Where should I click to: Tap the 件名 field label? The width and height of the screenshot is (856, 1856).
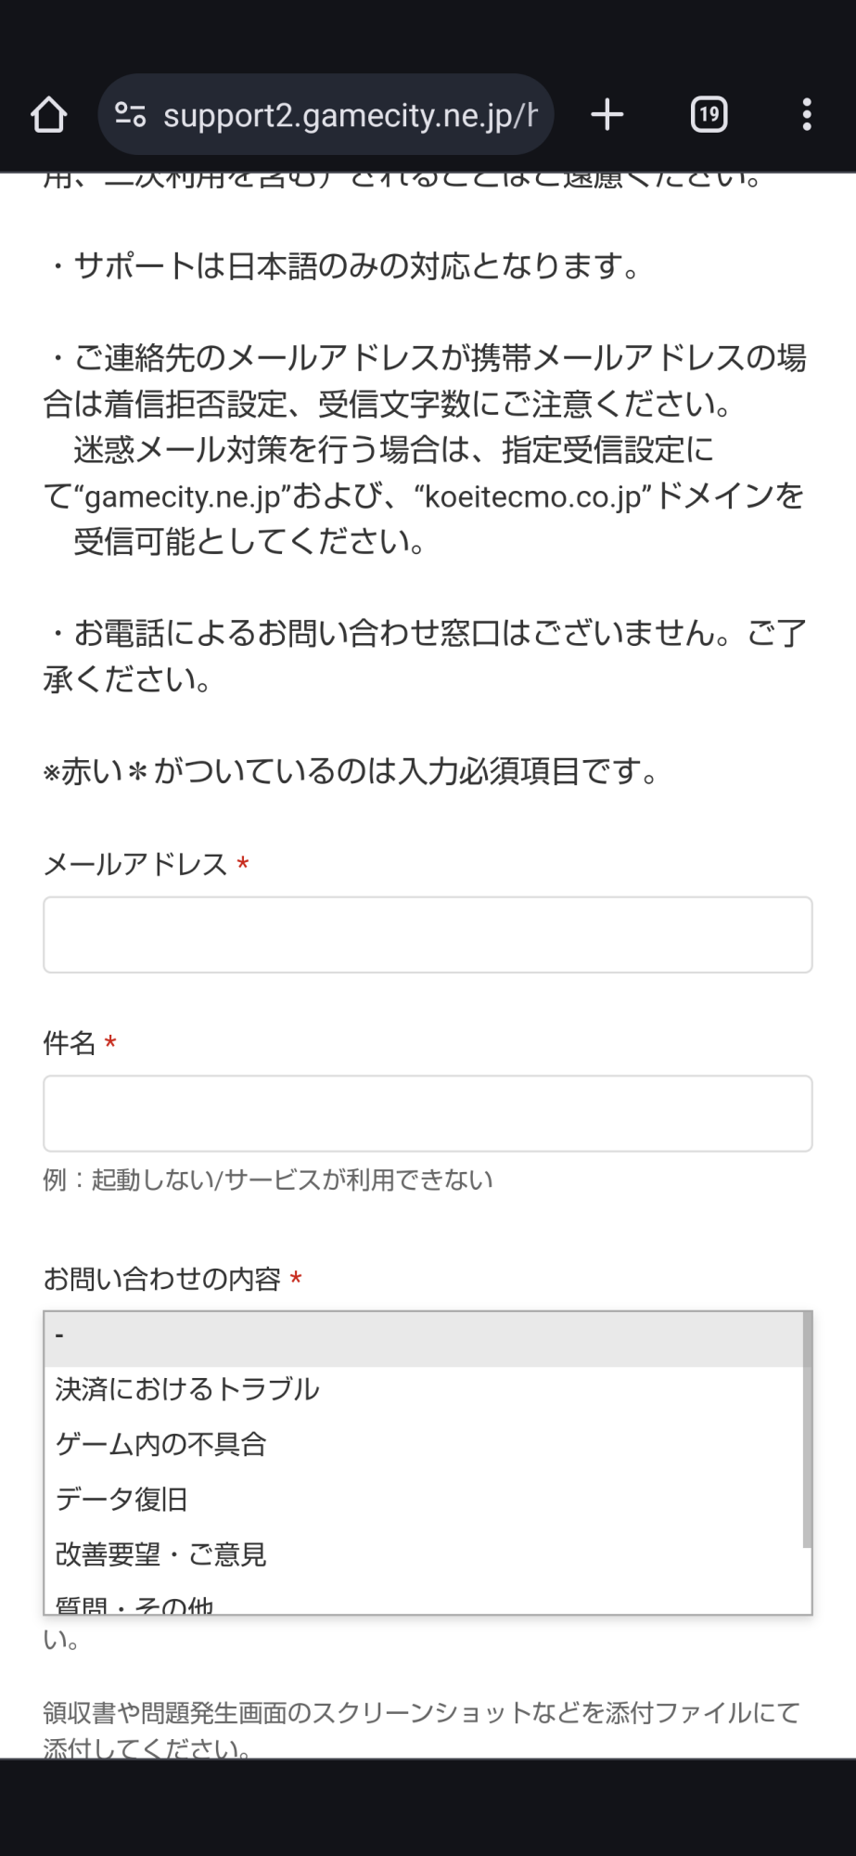tap(70, 1043)
